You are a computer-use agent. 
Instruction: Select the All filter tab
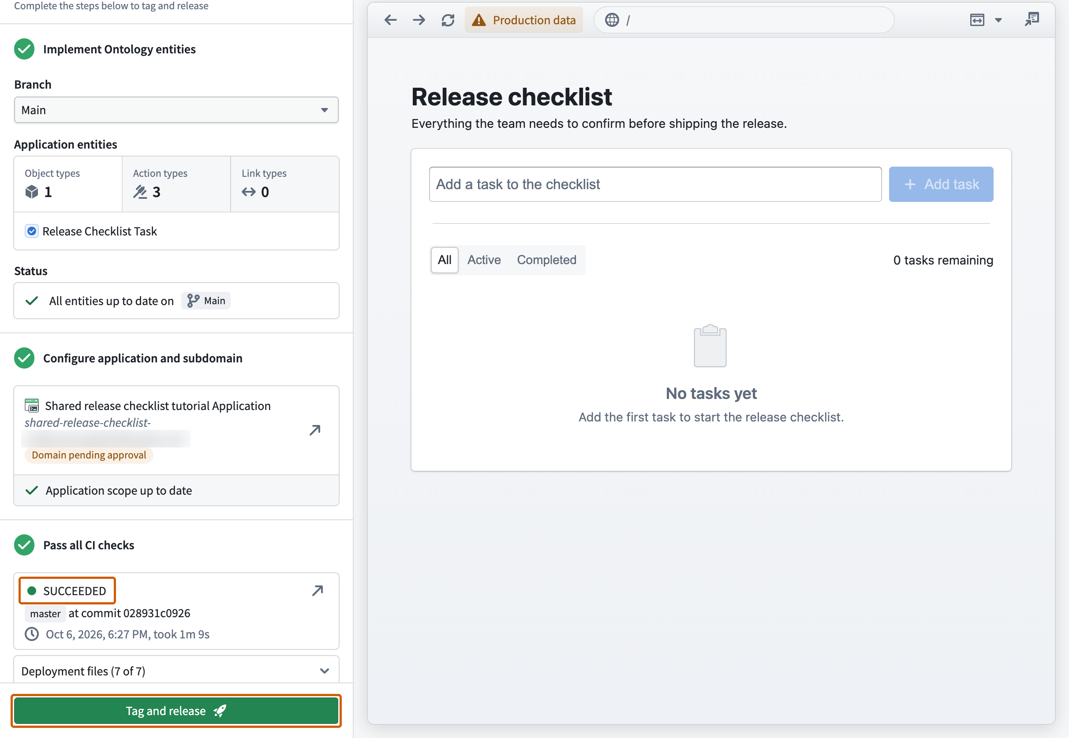445,260
